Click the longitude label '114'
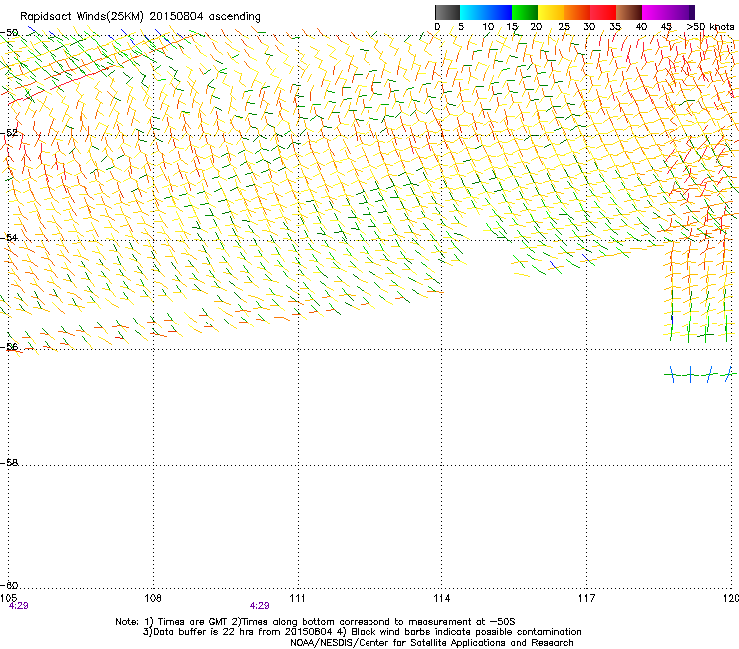This screenshot has height=649, width=739. (x=442, y=598)
